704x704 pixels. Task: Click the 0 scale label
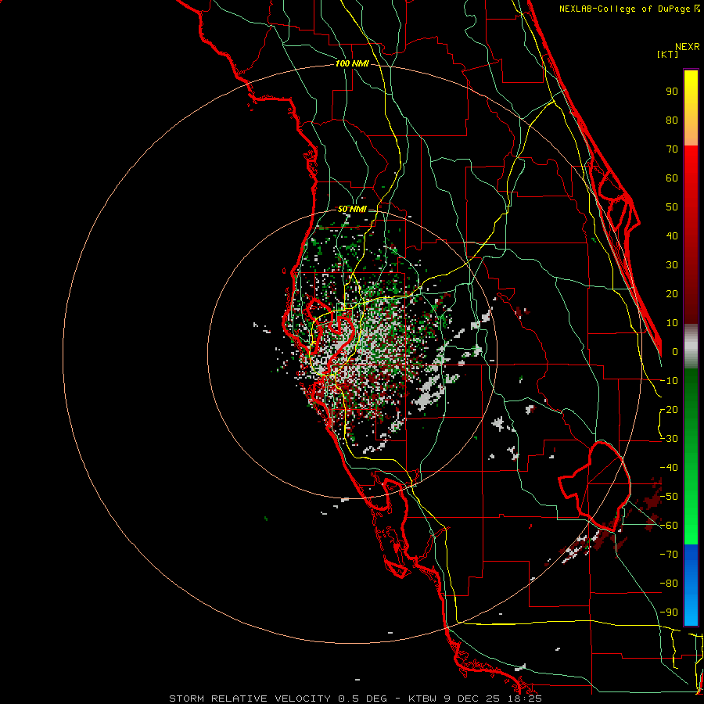pyautogui.click(x=675, y=352)
